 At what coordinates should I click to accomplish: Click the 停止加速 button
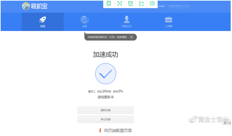pos(105,120)
